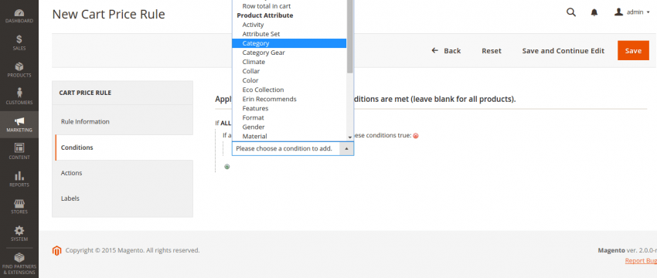Choose the Eco Collection option

coord(263,90)
